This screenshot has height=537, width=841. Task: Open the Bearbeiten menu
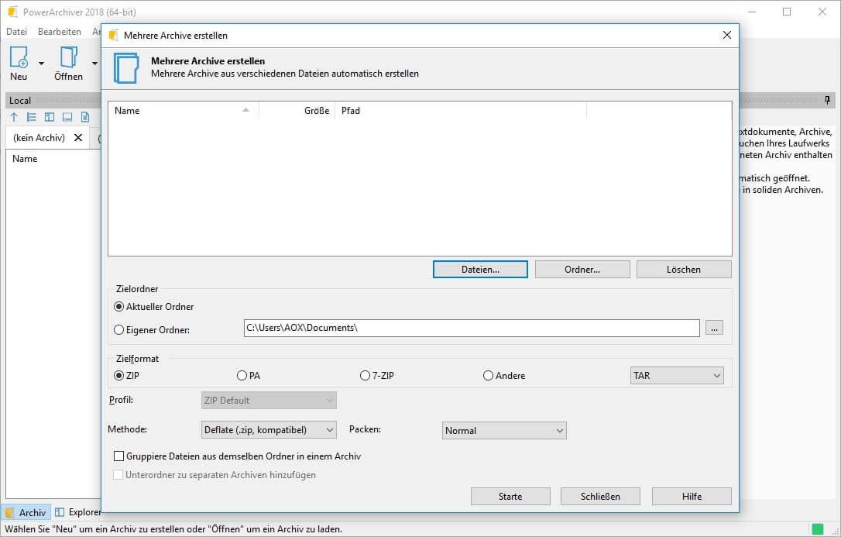(x=60, y=32)
